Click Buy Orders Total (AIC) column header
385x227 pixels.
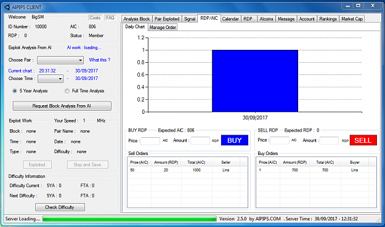point(325,162)
